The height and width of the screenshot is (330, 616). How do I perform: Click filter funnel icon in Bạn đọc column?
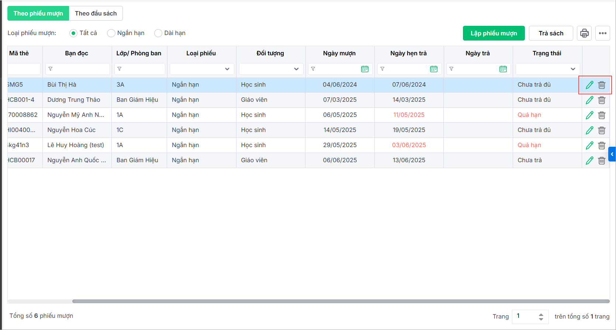(51, 69)
